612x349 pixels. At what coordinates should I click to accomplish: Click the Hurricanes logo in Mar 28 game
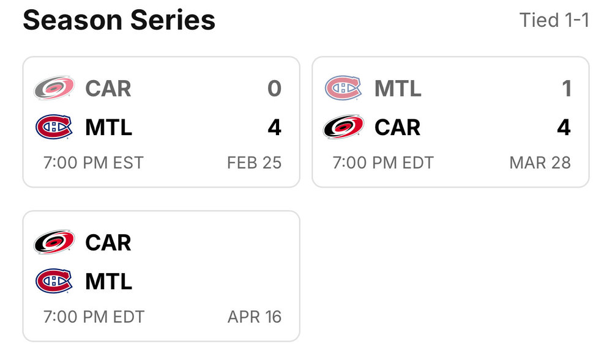point(343,127)
